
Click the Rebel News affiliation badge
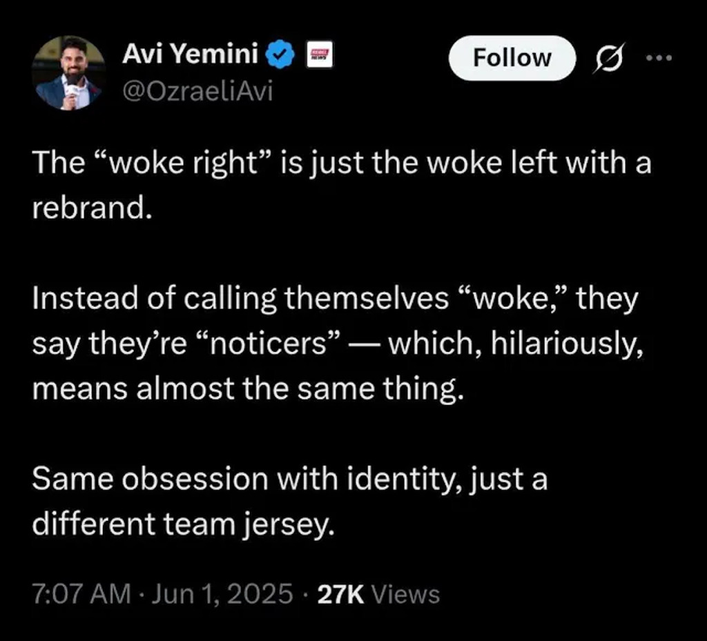pos(318,55)
